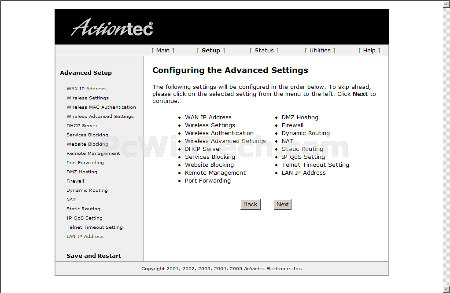450x293 pixels.
Task: Click 'Wireless Settings' in bulleted list
Action: point(210,125)
